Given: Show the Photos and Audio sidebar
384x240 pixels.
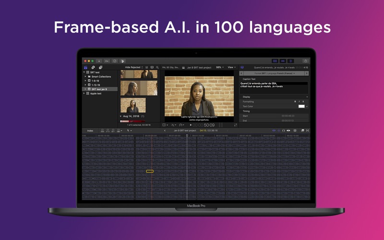Looking at the screenshot, I should click(93, 68).
